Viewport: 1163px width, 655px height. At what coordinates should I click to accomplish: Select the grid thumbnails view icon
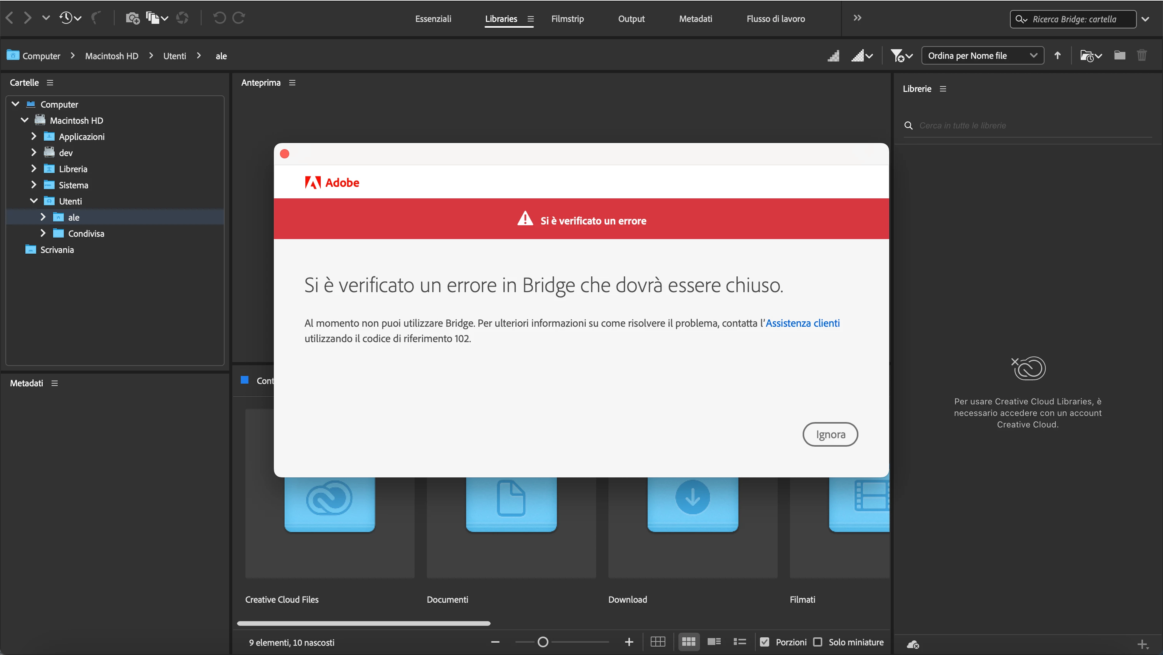coord(688,642)
